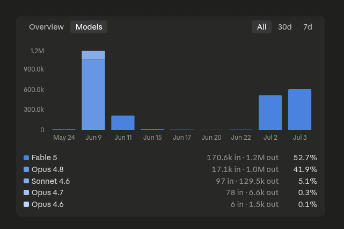344x229 pixels.
Task: Click the 900.0k y-axis label
Action: click(x=34, y=69)
